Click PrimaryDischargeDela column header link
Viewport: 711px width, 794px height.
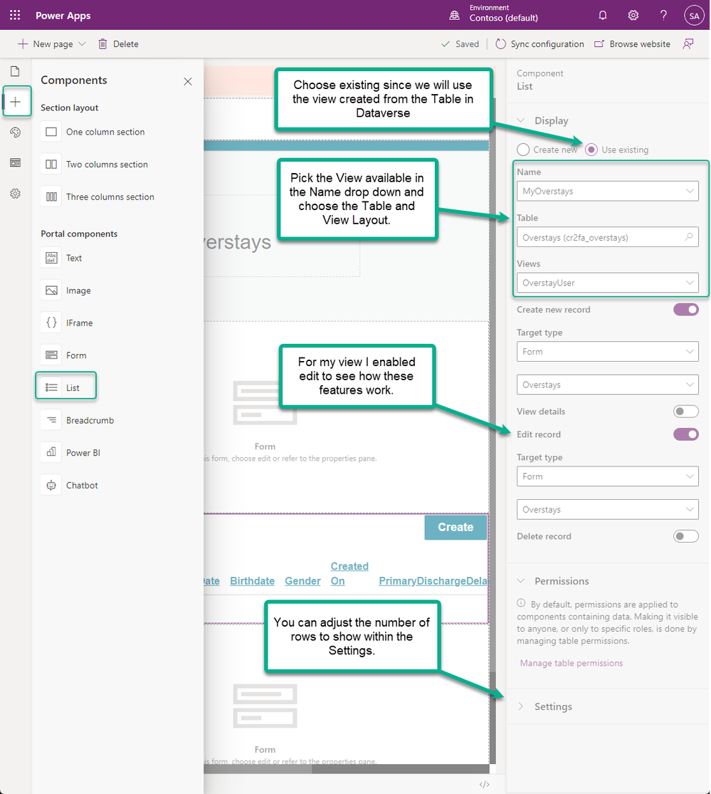[433, 581]
